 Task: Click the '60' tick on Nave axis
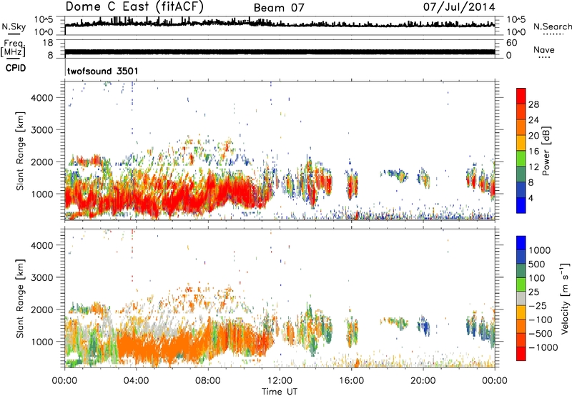pos(511,43)
